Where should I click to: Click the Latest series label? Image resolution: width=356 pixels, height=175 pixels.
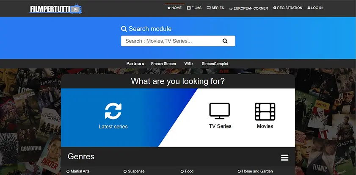click(113, 127)
